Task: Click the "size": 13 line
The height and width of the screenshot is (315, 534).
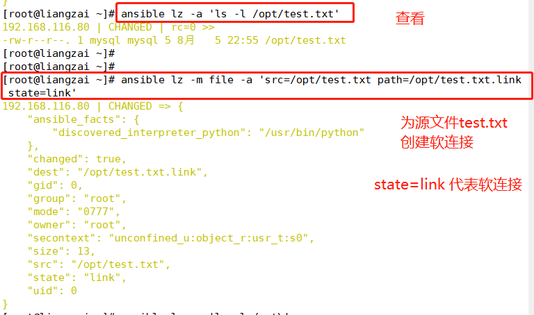Action: pyautogui.click(x=61, y=251)
